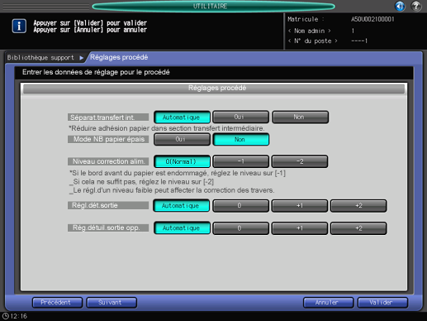The image size is (427, 321).
Task: Select -2 for Niveau correction alim.
Action: (300, 161)
